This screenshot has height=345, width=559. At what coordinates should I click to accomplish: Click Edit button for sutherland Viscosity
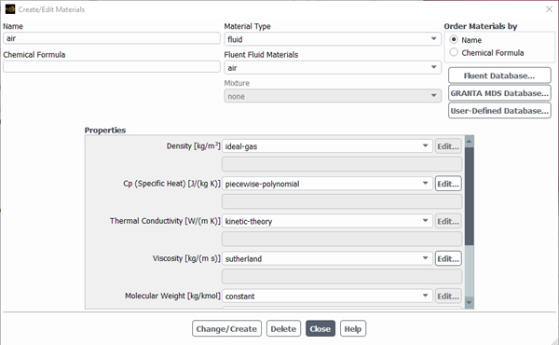click(448, 258)
